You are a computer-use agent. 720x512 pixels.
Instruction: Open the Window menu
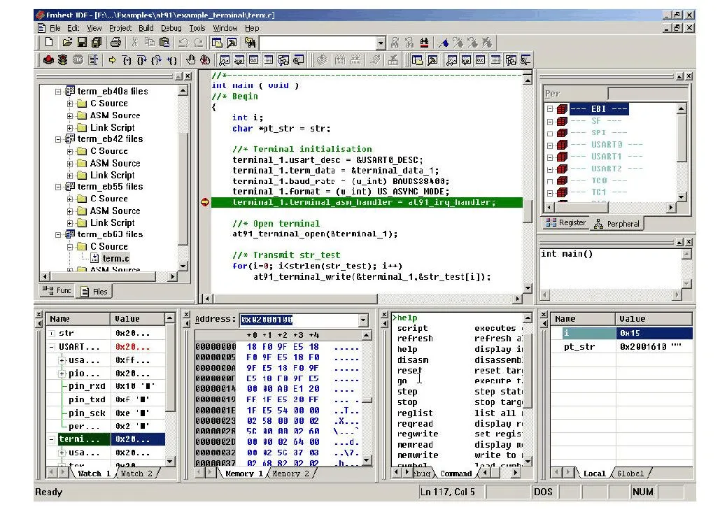(x=225, y=28)
